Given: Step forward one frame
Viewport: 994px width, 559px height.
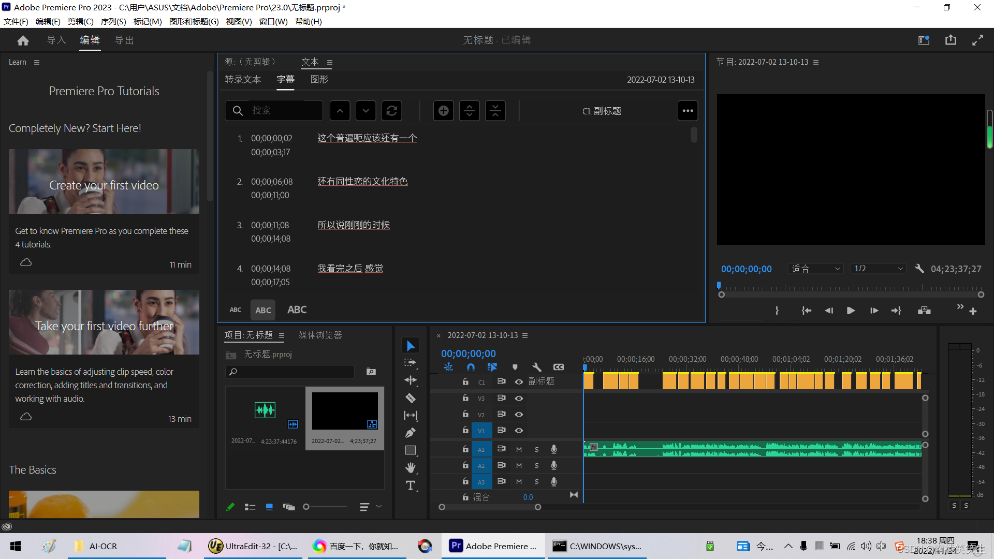Looking at the screenshot, I should click(x=874, y=311).
